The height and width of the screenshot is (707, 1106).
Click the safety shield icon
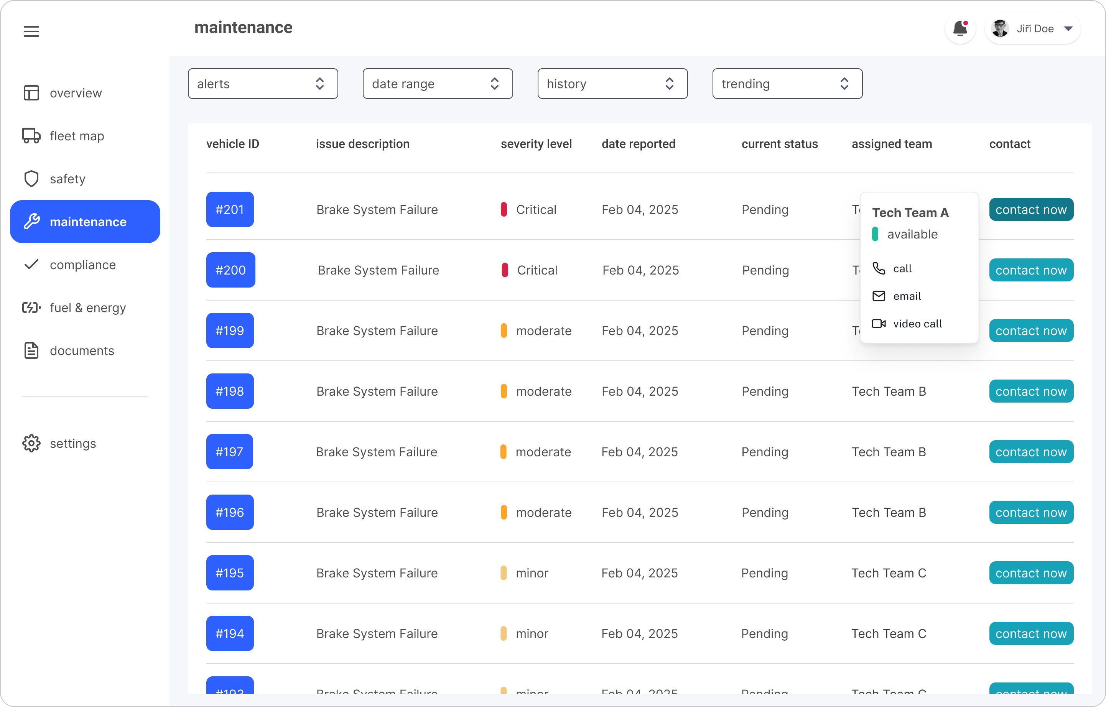pyautogui.click(x=31, y=179)
